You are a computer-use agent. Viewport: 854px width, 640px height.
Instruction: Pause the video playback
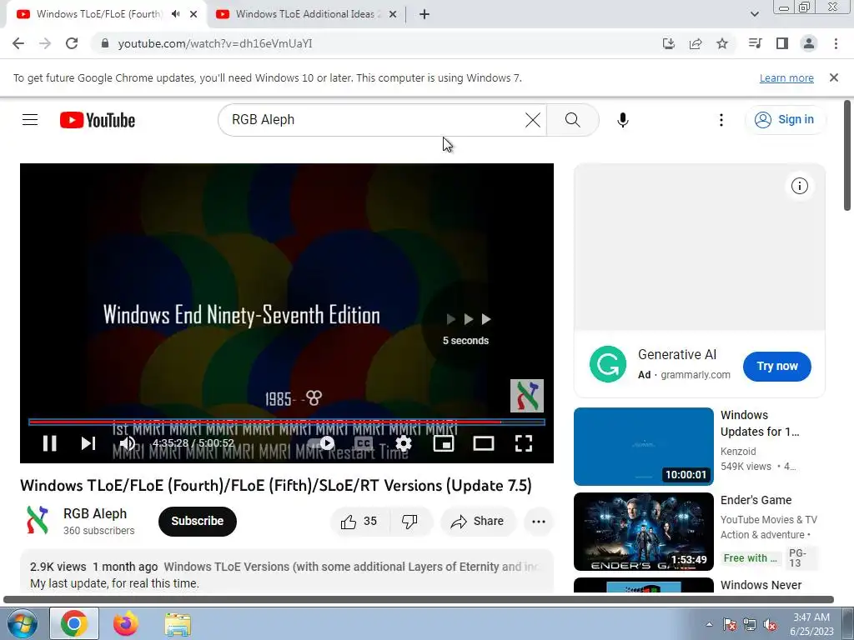pos(49,443)
